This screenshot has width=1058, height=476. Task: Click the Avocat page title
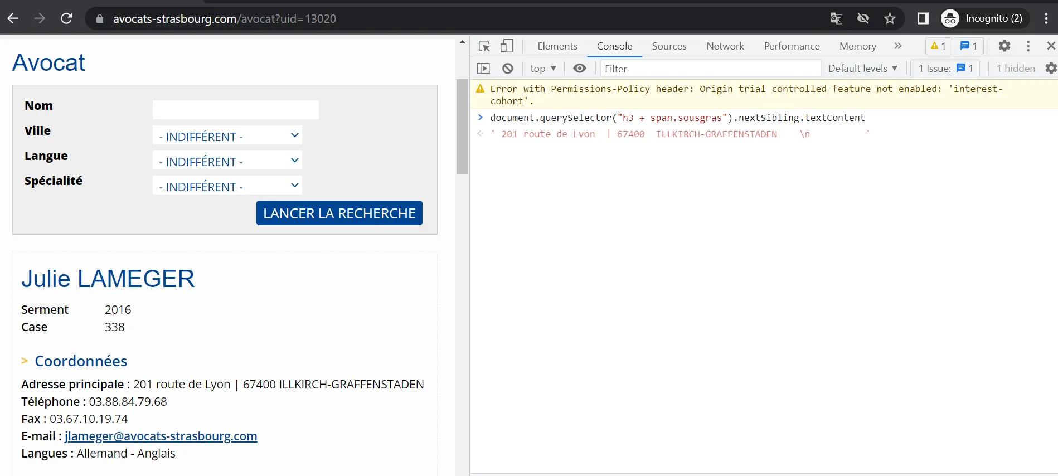point(48,62)
